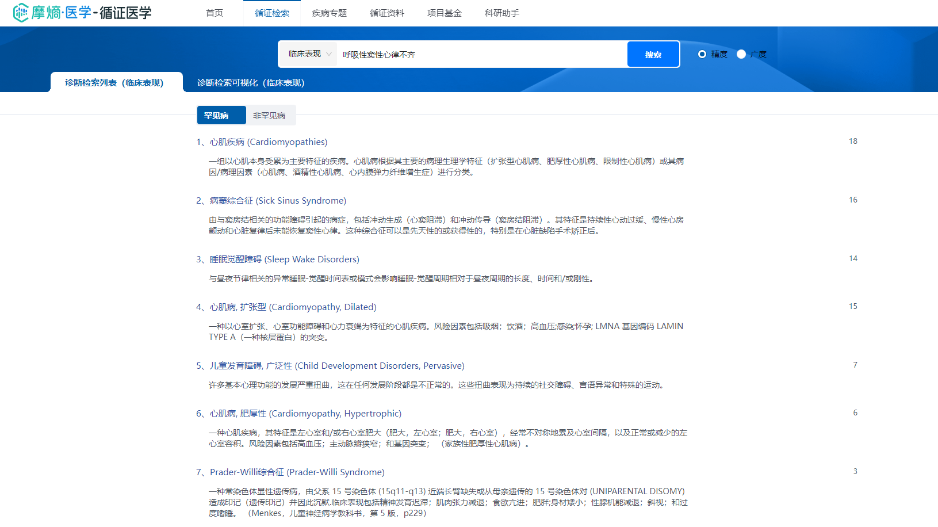Select the 非罕见病 filter tab
The width and height of the screenshot is (938, 527).
[269, 116]
